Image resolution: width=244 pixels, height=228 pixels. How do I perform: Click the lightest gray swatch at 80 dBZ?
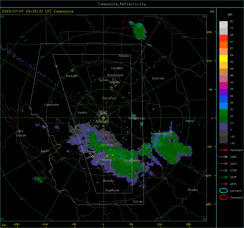click(x=223, y=25)
